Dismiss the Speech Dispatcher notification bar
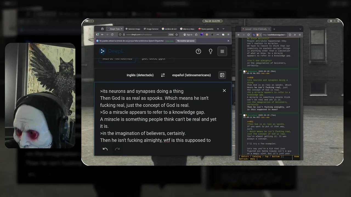 pos(228,41)
